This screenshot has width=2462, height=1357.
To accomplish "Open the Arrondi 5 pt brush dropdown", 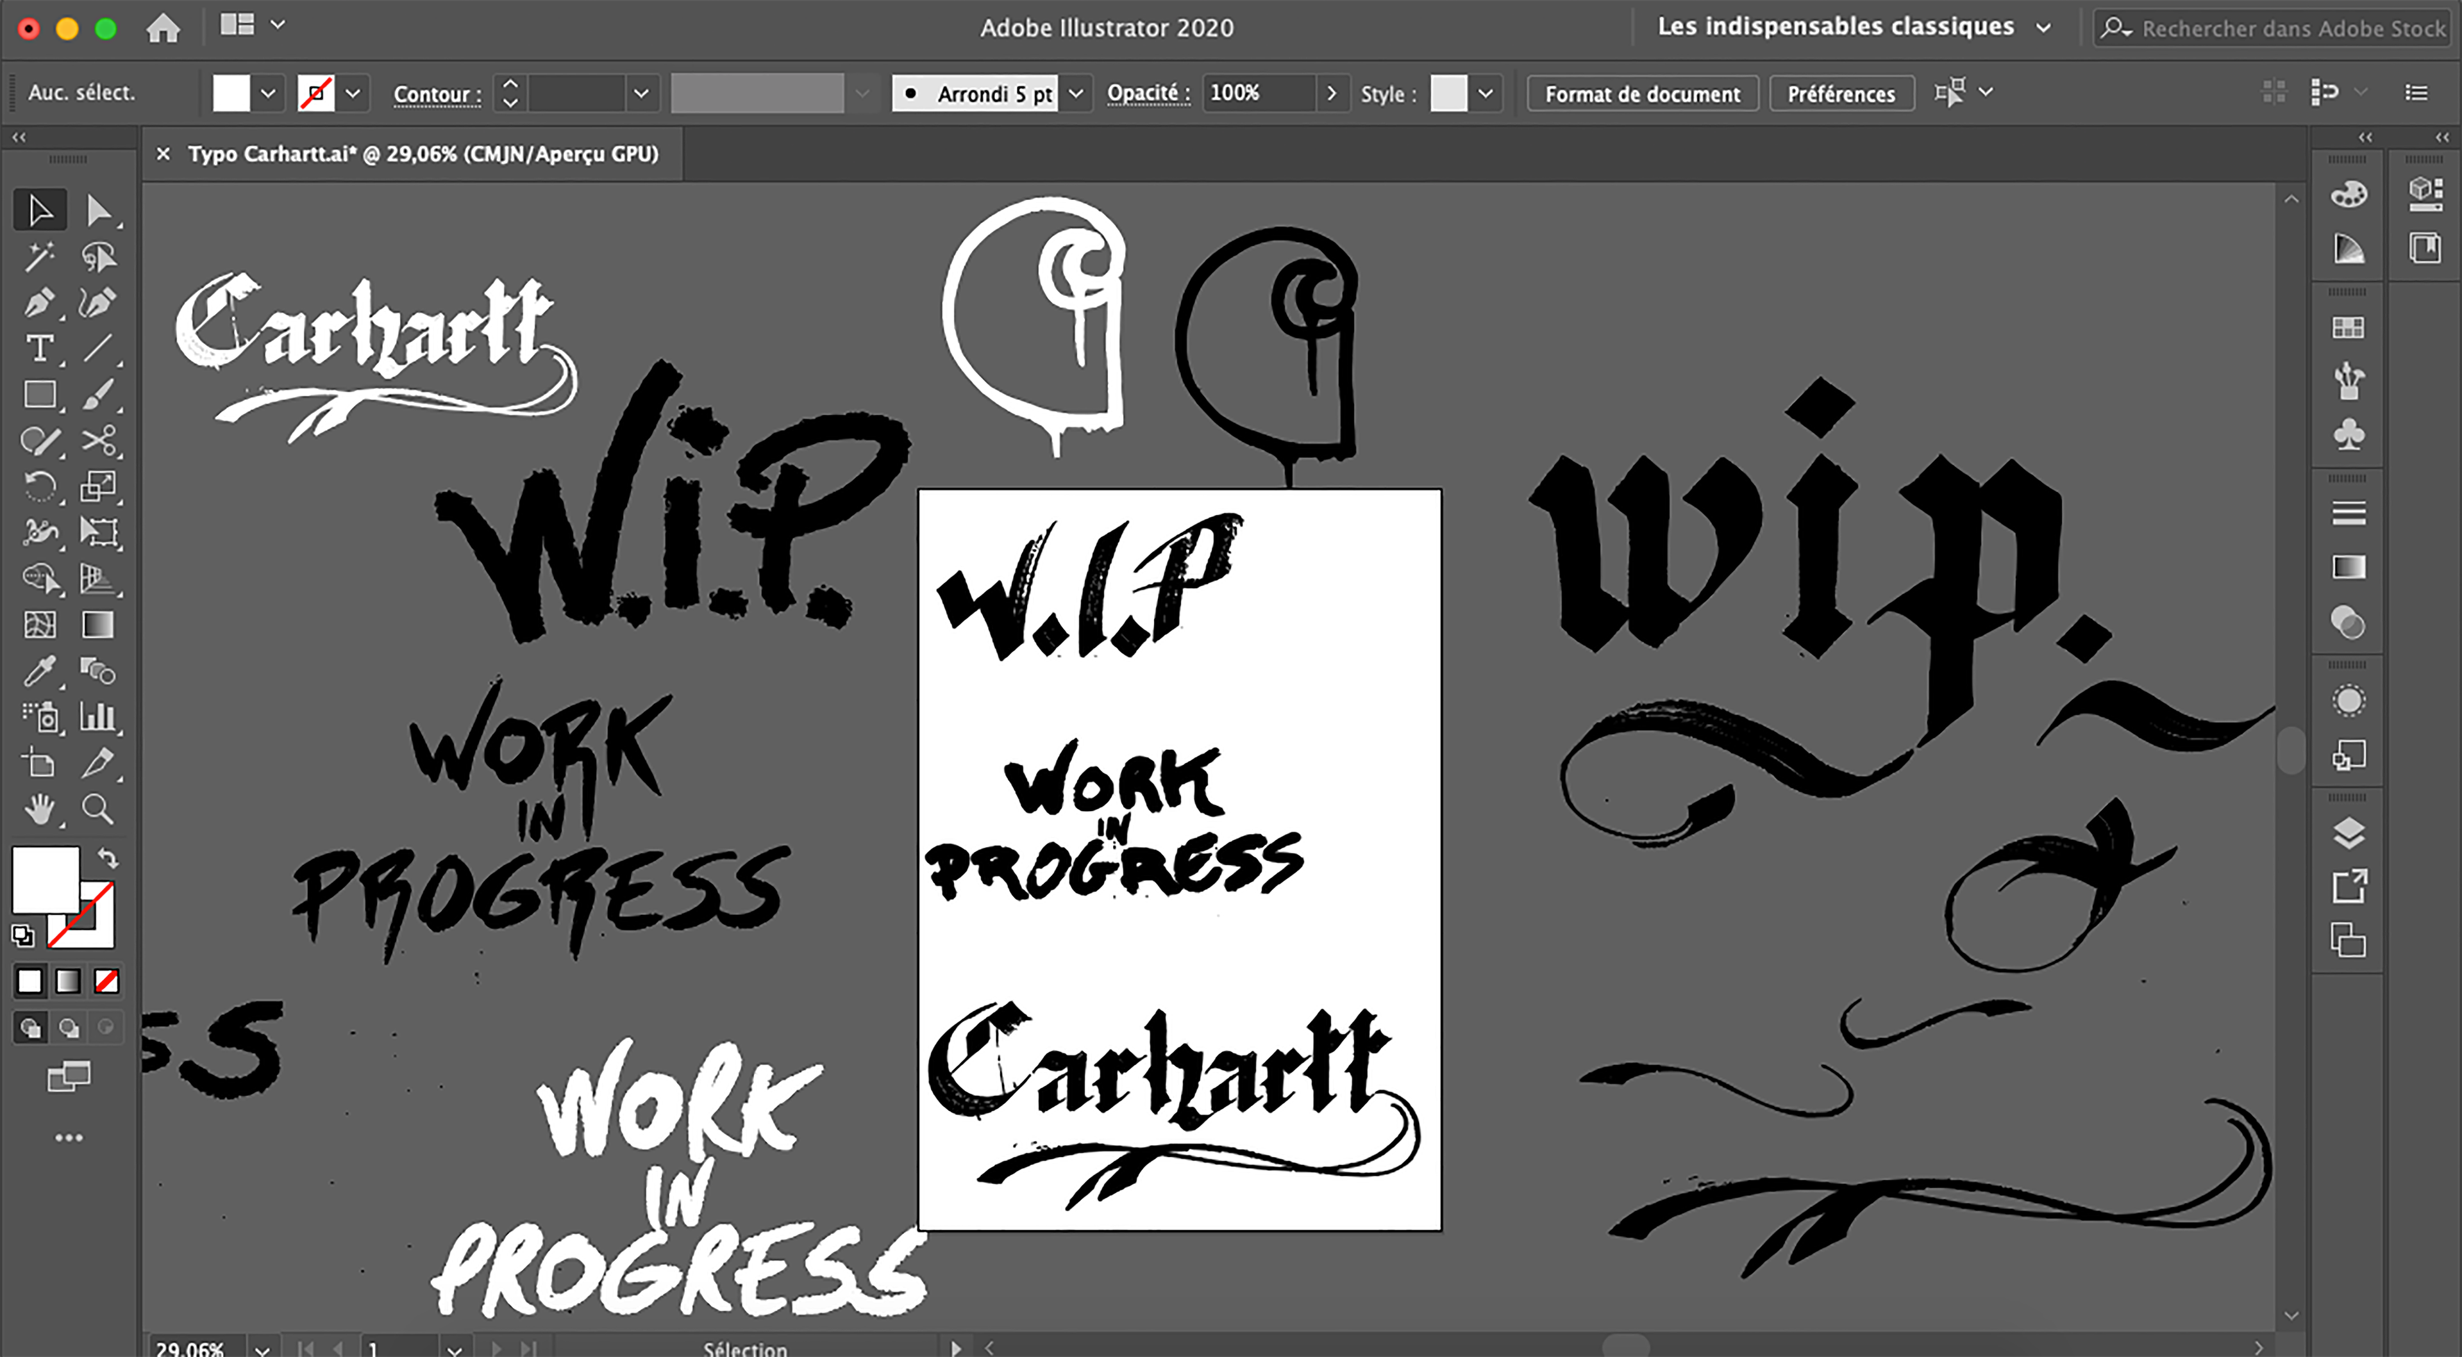I will 1076,94.
